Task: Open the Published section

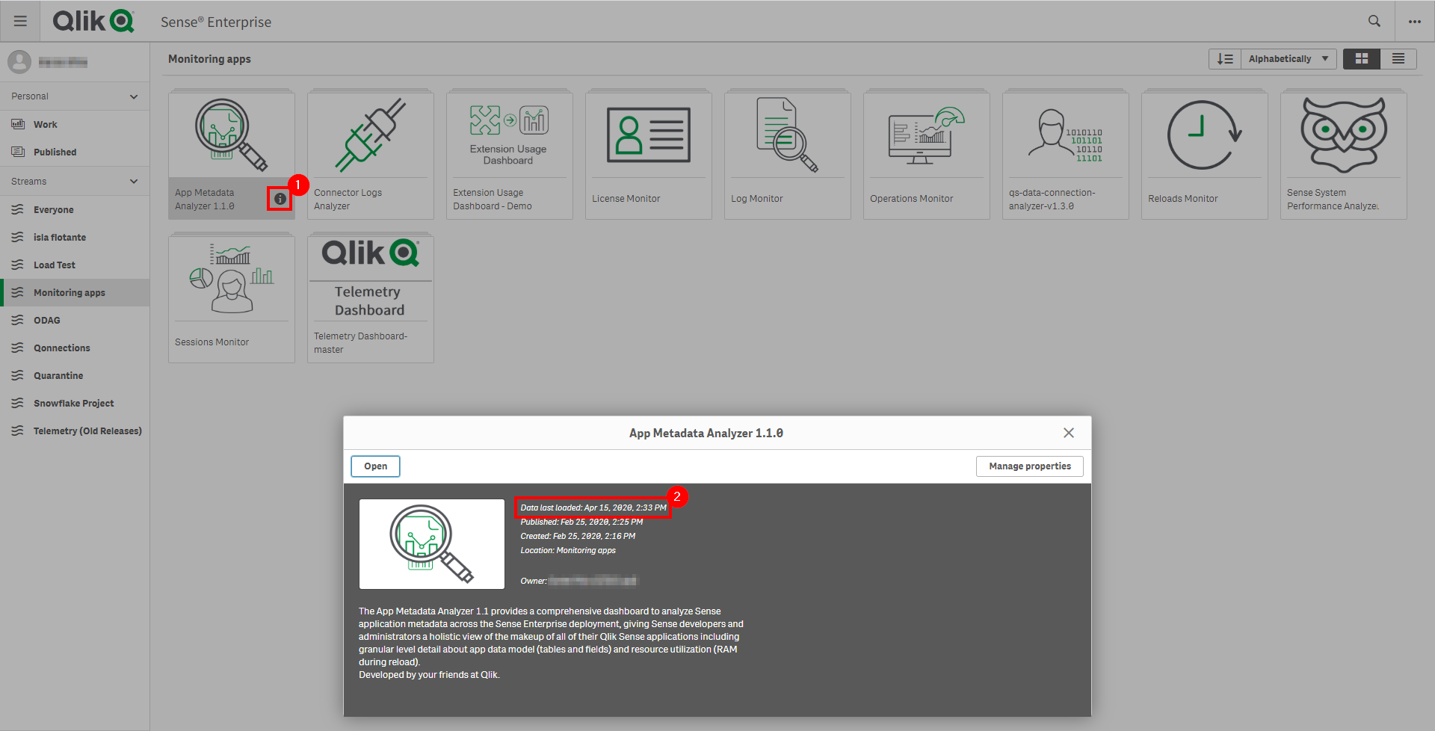Action: point(75,152)
